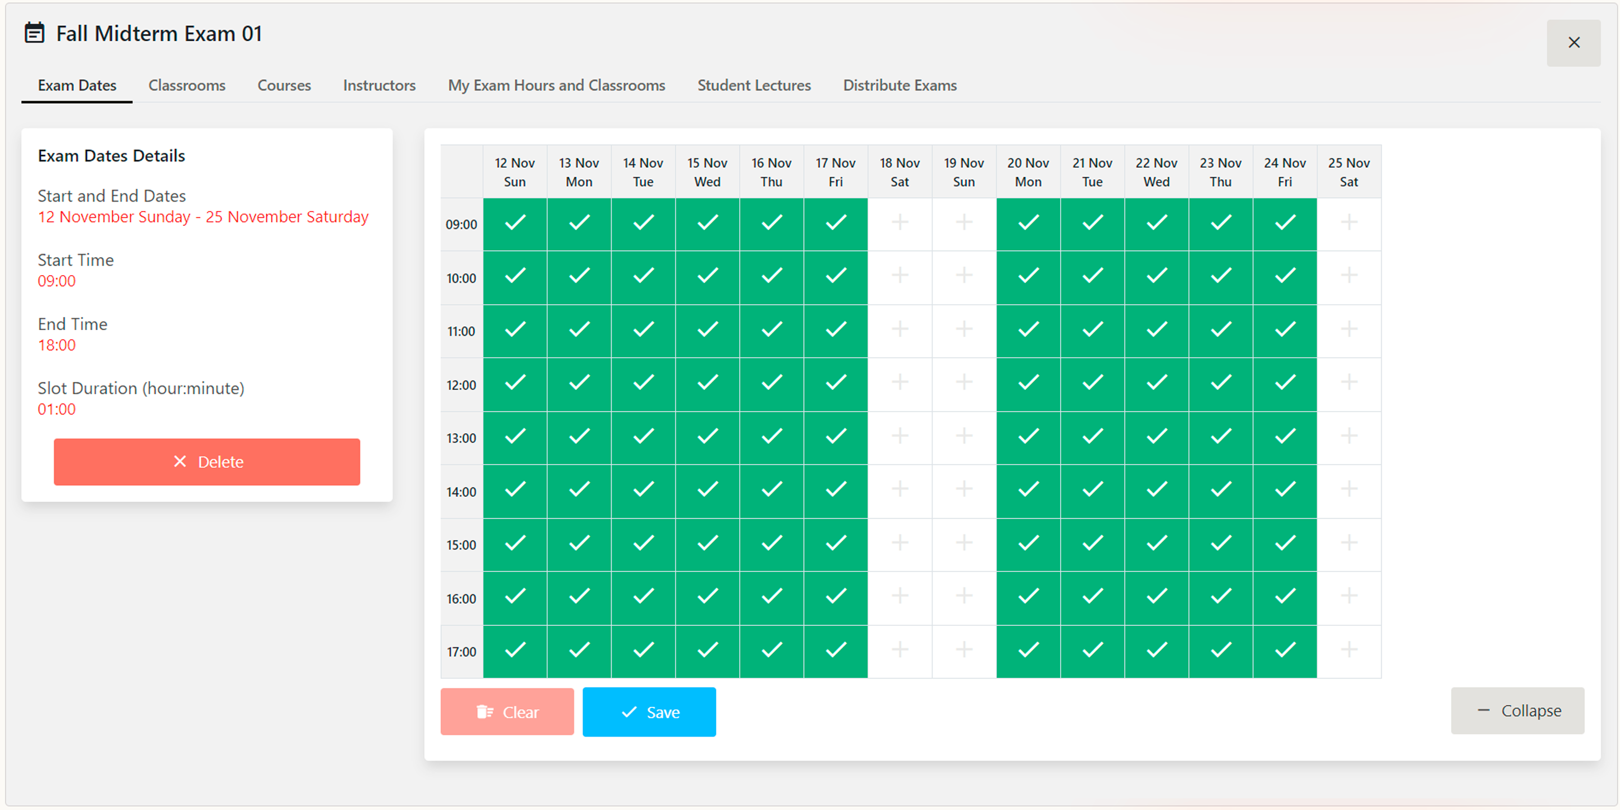Click the plus icon for 19 Nov at 12:00
This screenshot has height=810, width=1620.
(x=963, y=384)
